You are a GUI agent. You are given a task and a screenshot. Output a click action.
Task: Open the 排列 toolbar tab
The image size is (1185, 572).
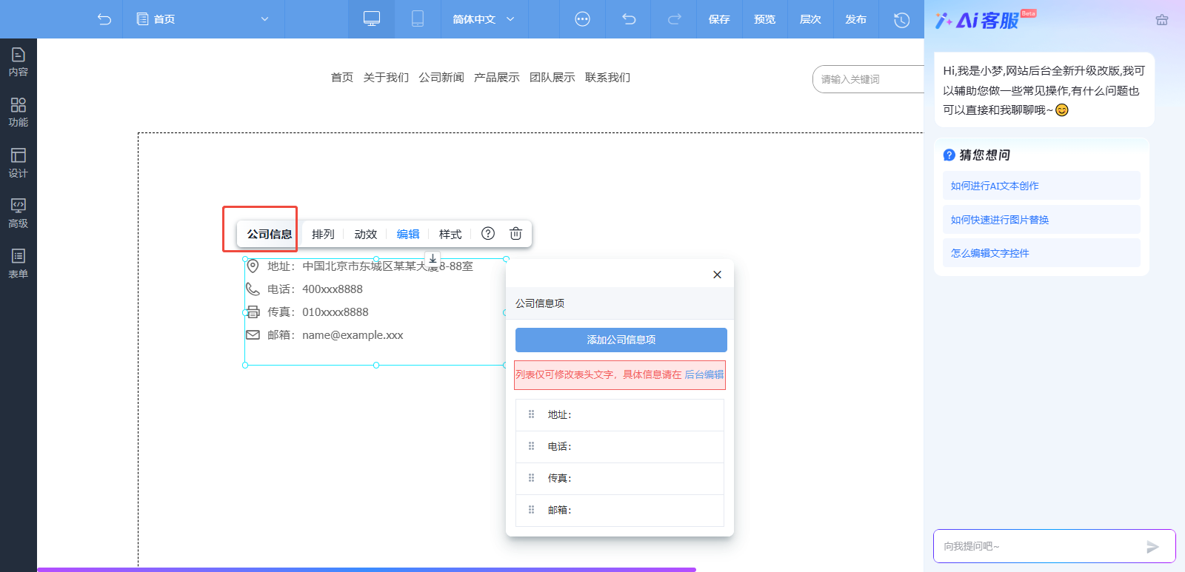[x=323, y=234]
